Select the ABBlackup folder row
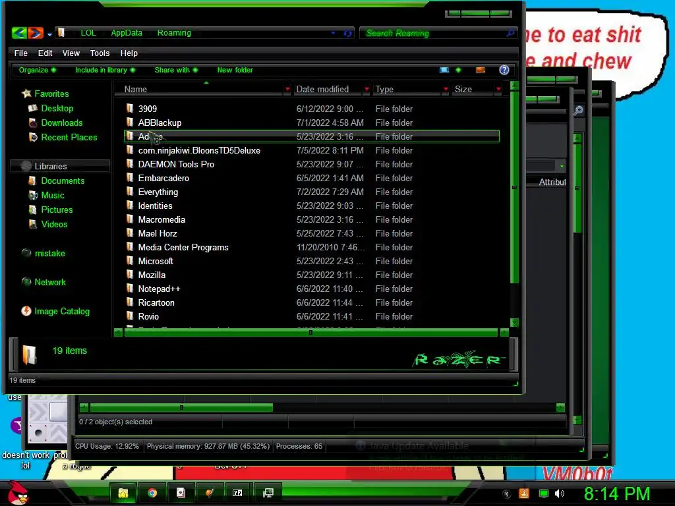 [312, 123]
